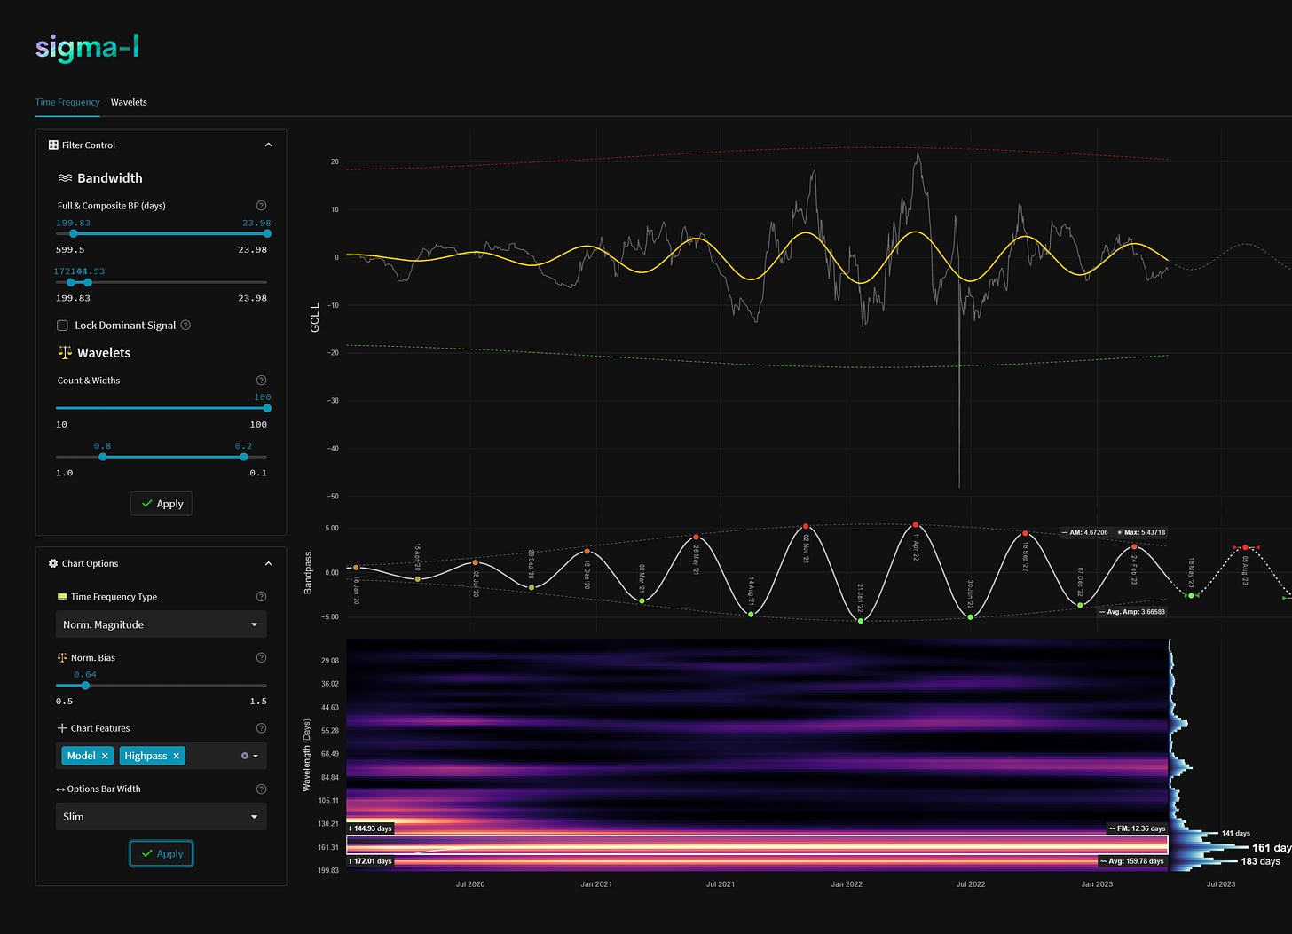Click the 24 Feb 23 peak marker
The image size is (1292, 934).
click(1134, 546)
